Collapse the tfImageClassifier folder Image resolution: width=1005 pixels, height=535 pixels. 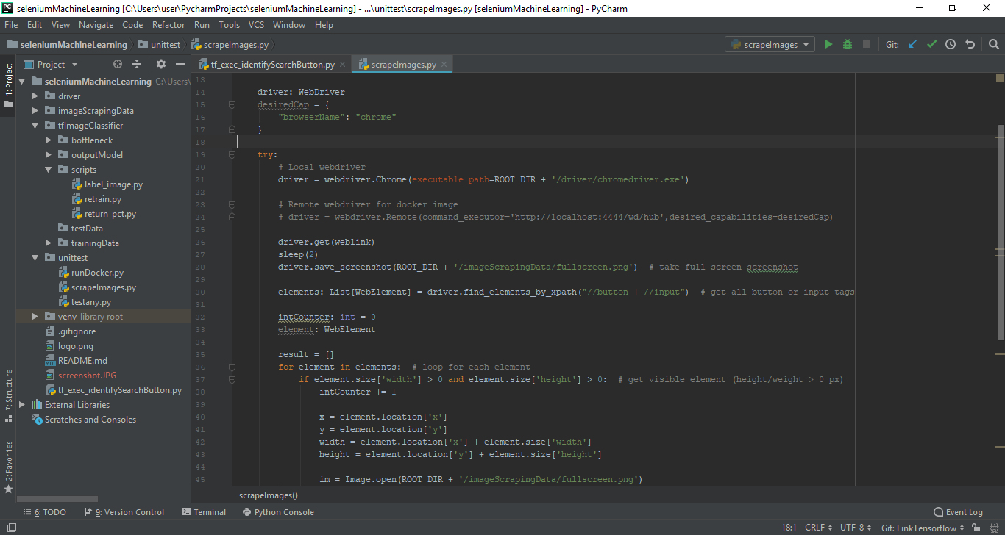(x=35, y=126)
